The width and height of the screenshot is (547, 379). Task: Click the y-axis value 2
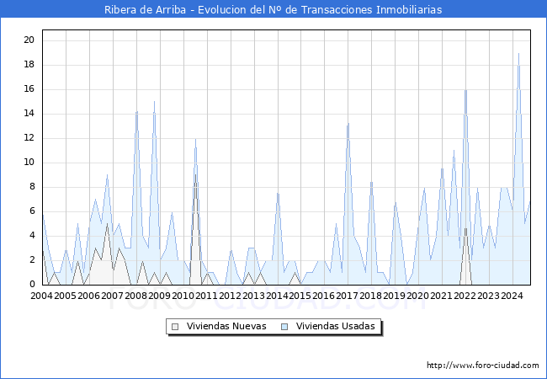(x=32, y=260)
